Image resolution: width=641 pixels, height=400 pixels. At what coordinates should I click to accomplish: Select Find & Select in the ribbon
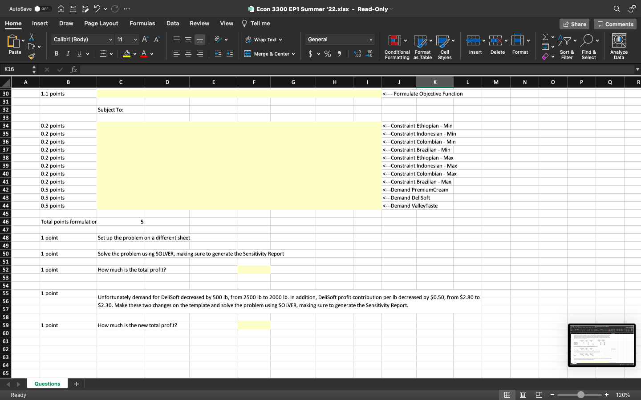click(x=588, y=46)
